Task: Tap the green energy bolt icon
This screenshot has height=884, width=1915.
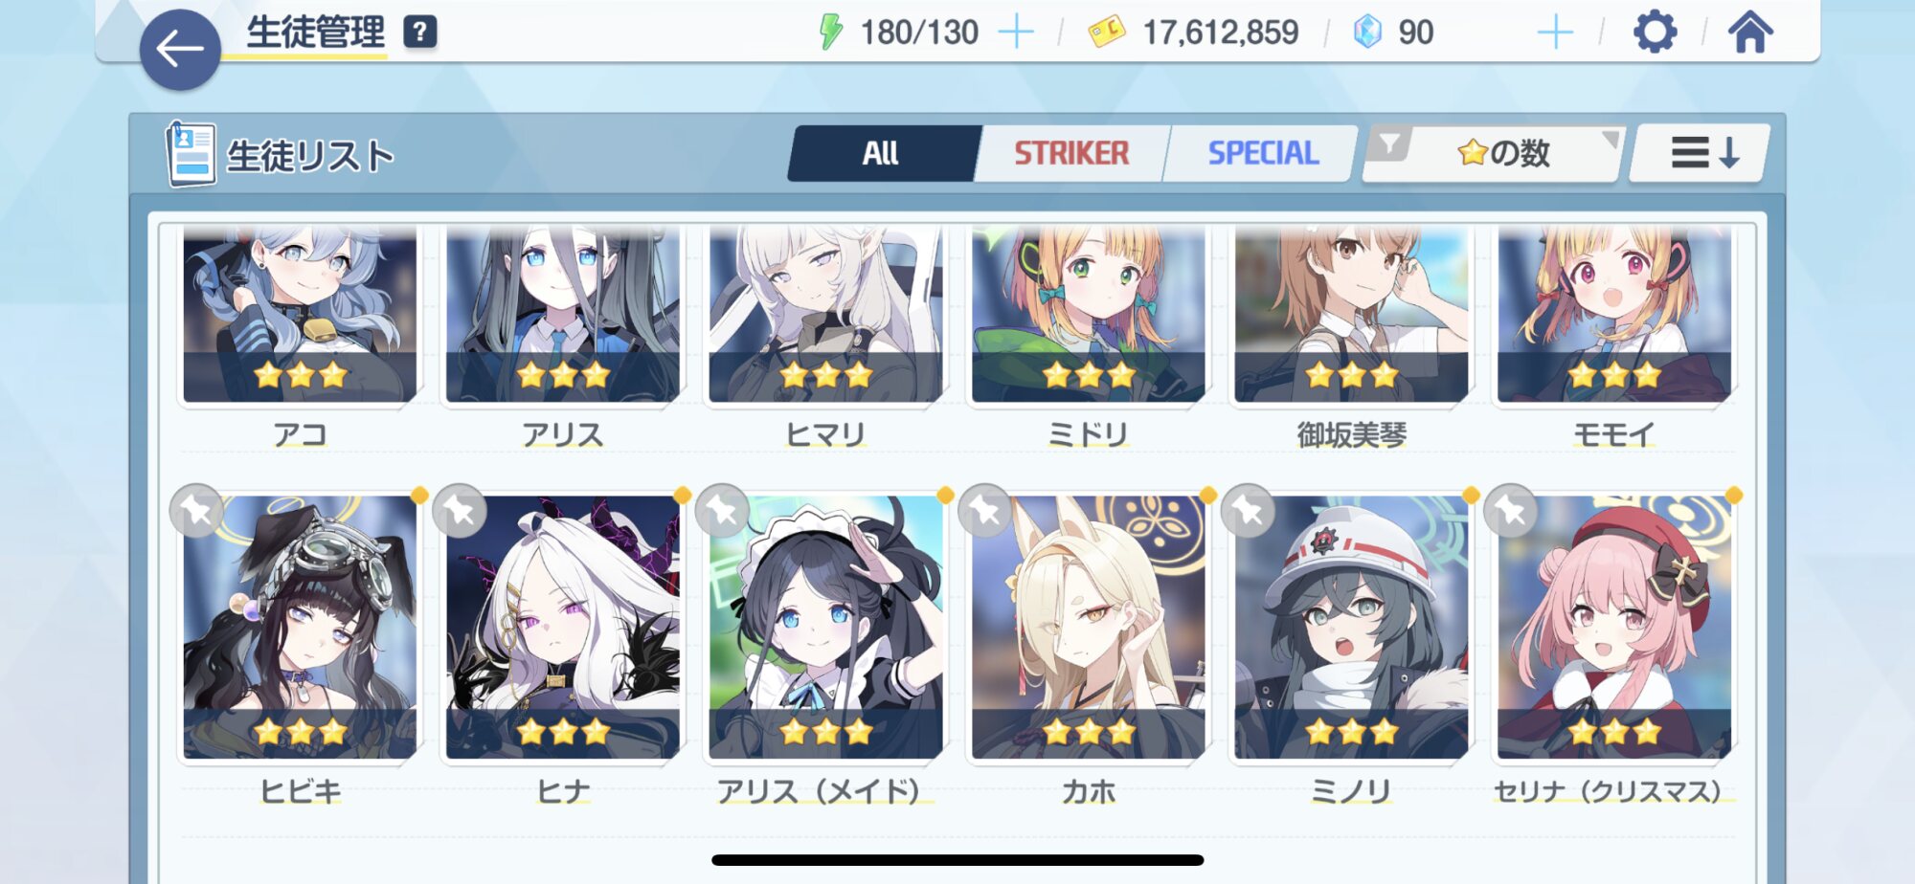Action: click(831, 32)
